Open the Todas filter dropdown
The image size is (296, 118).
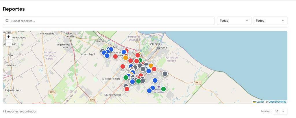pos(234,21)
